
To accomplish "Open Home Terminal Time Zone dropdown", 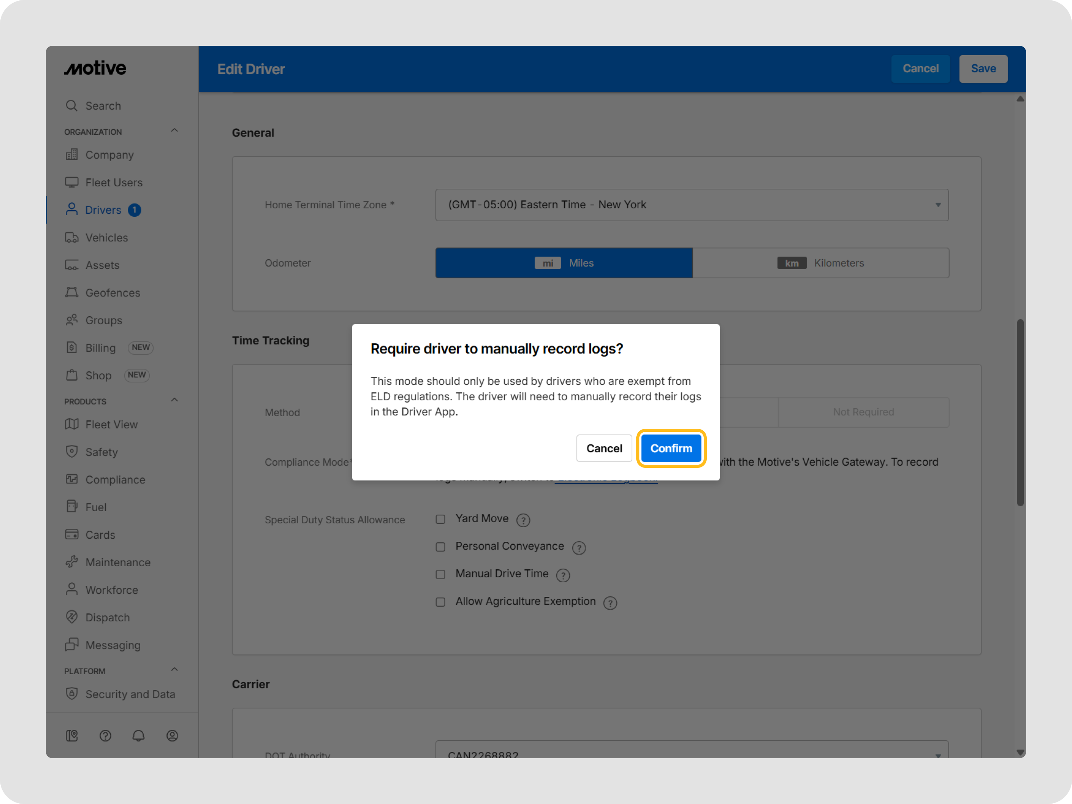I will (691, 205).
